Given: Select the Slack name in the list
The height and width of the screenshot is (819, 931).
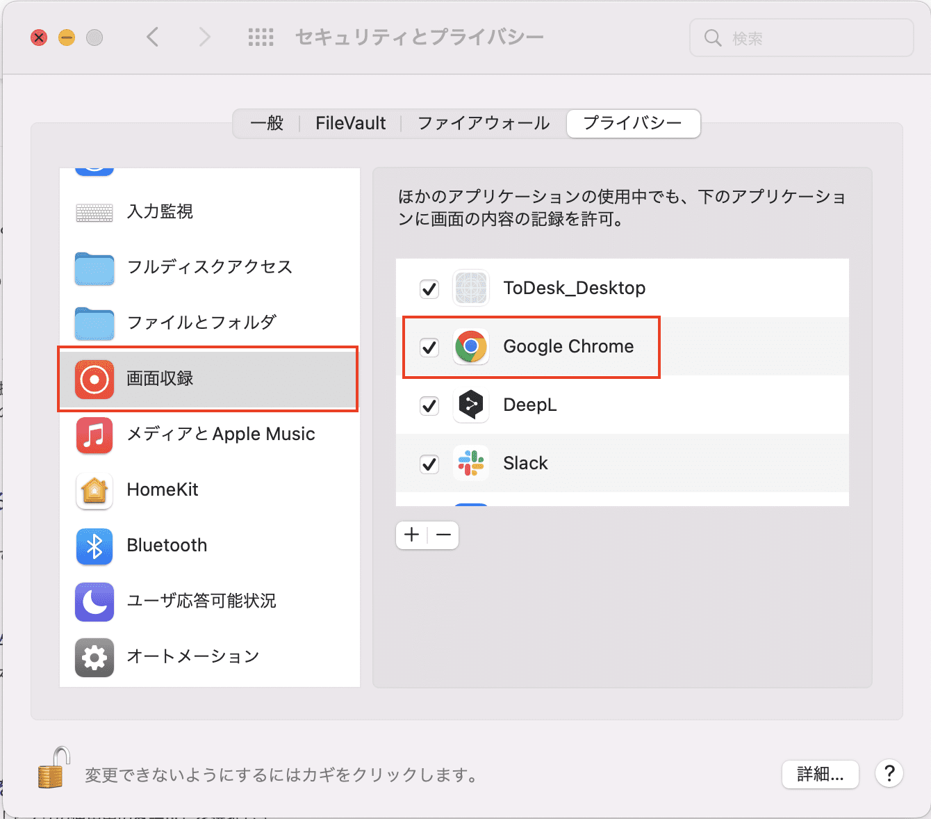Looking at the screenshot, I should point(525,463).
